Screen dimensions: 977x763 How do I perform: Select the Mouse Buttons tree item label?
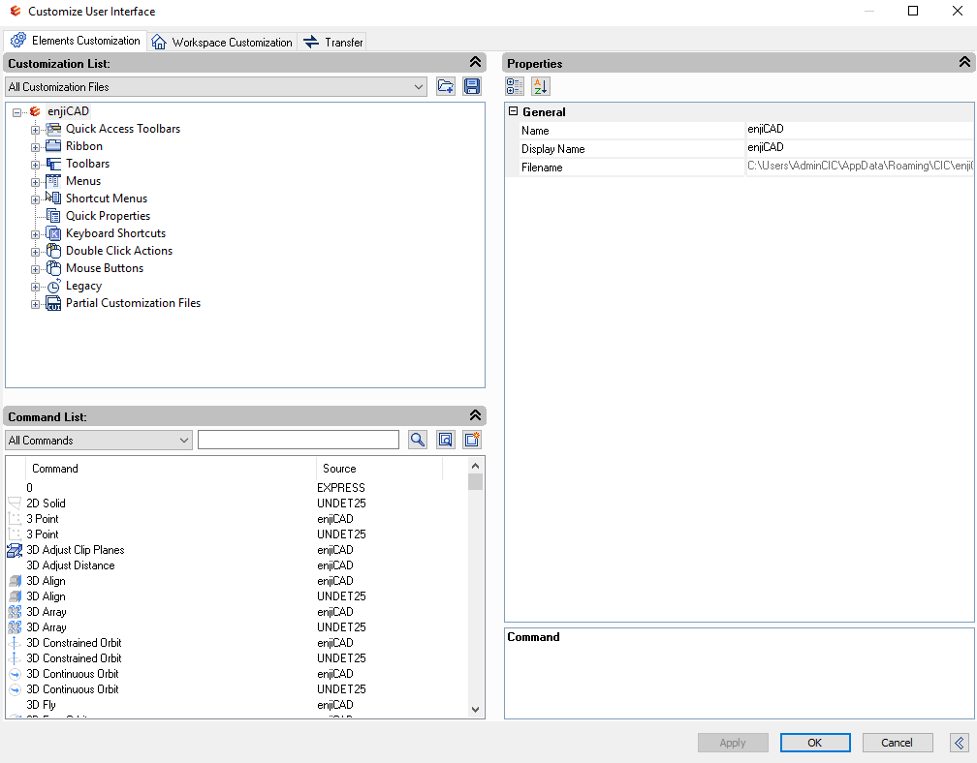click(x=105, y=268)
